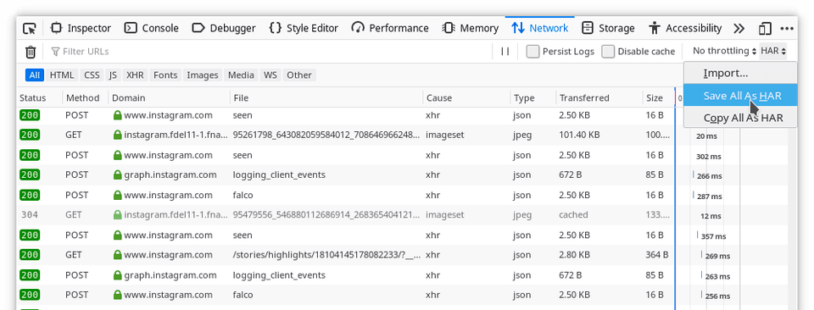Open the Inspector tab
This screenshot has height=310, width=814.
pyautogui.click(x=81, y=28)
